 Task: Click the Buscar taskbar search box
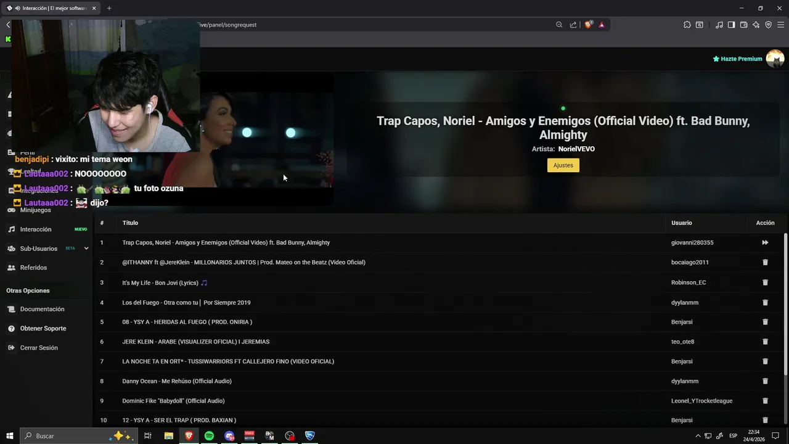pyautogui.click(x=78, y=436)
